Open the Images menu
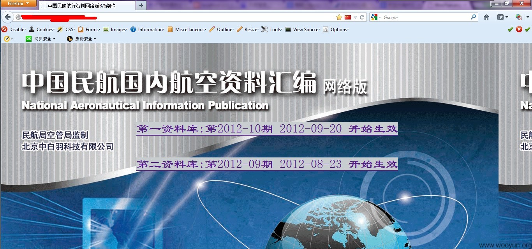 tap(115, 29)
